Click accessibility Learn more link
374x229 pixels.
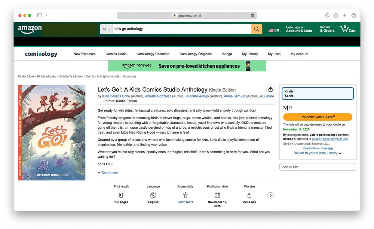pos(186,202)
